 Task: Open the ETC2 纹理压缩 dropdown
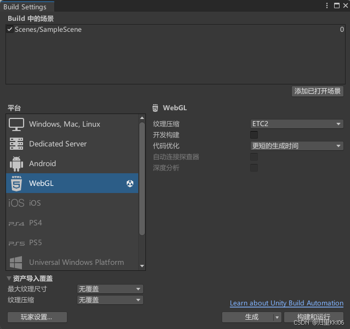[x=297, y=124]
